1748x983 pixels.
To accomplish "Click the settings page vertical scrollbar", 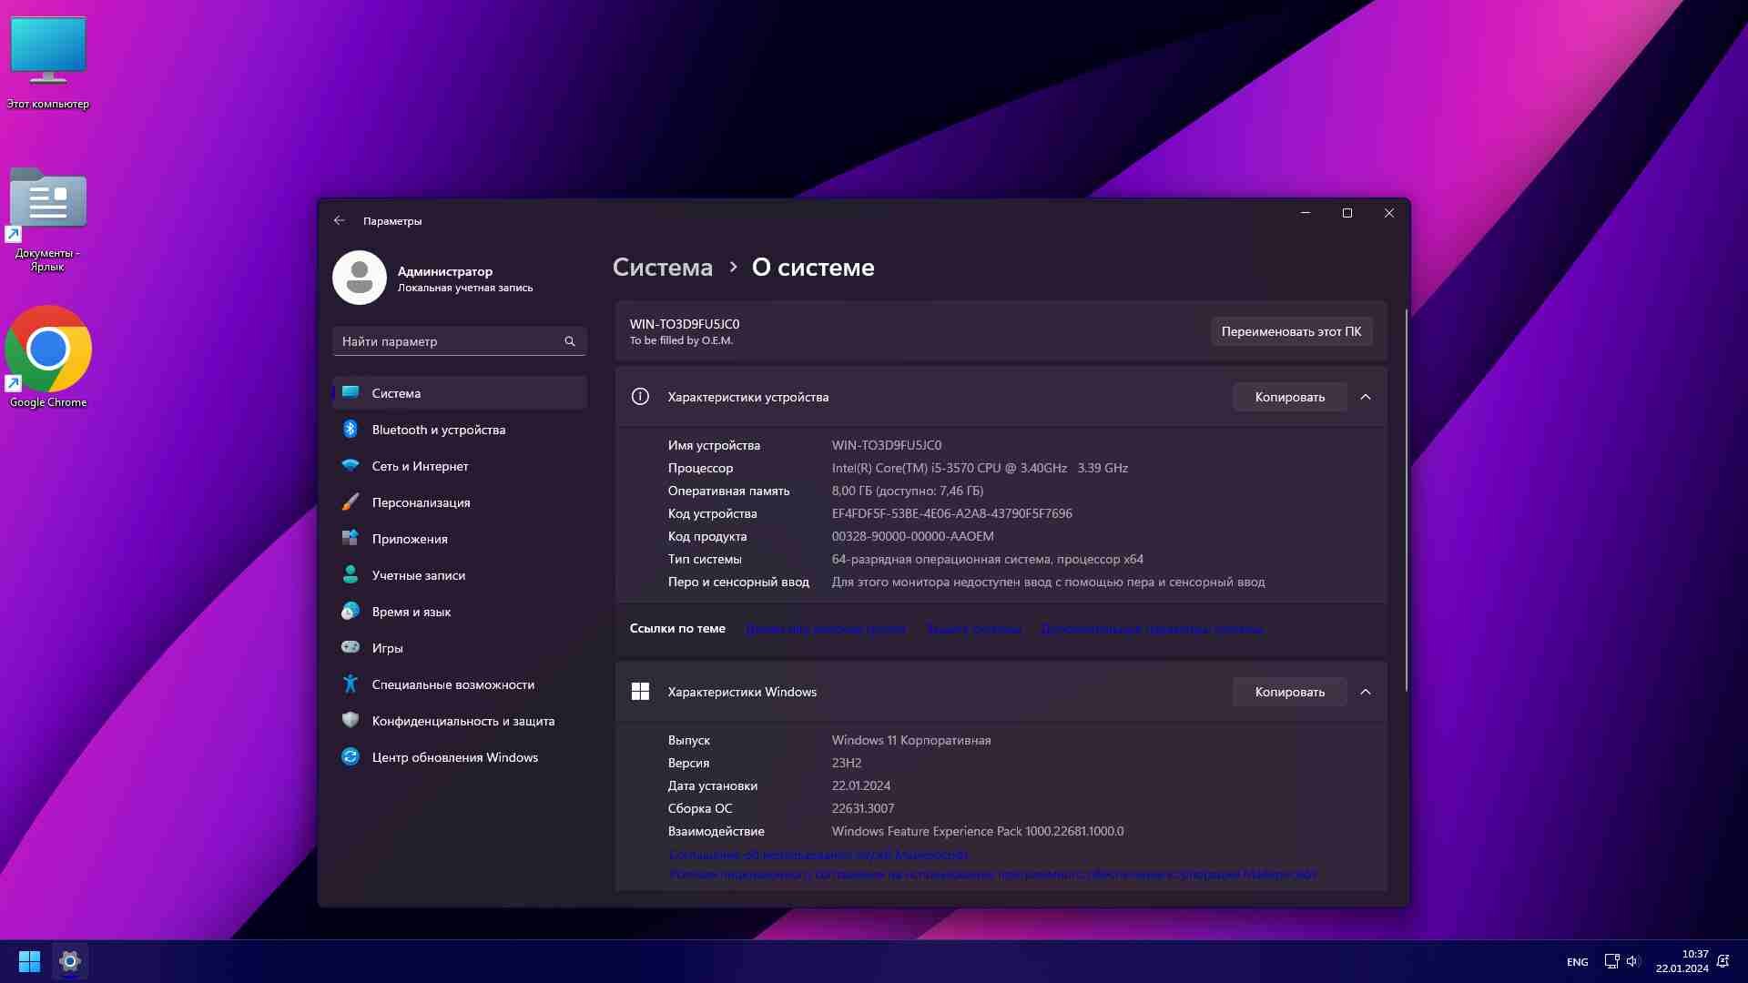I will tap(1407, 501).
